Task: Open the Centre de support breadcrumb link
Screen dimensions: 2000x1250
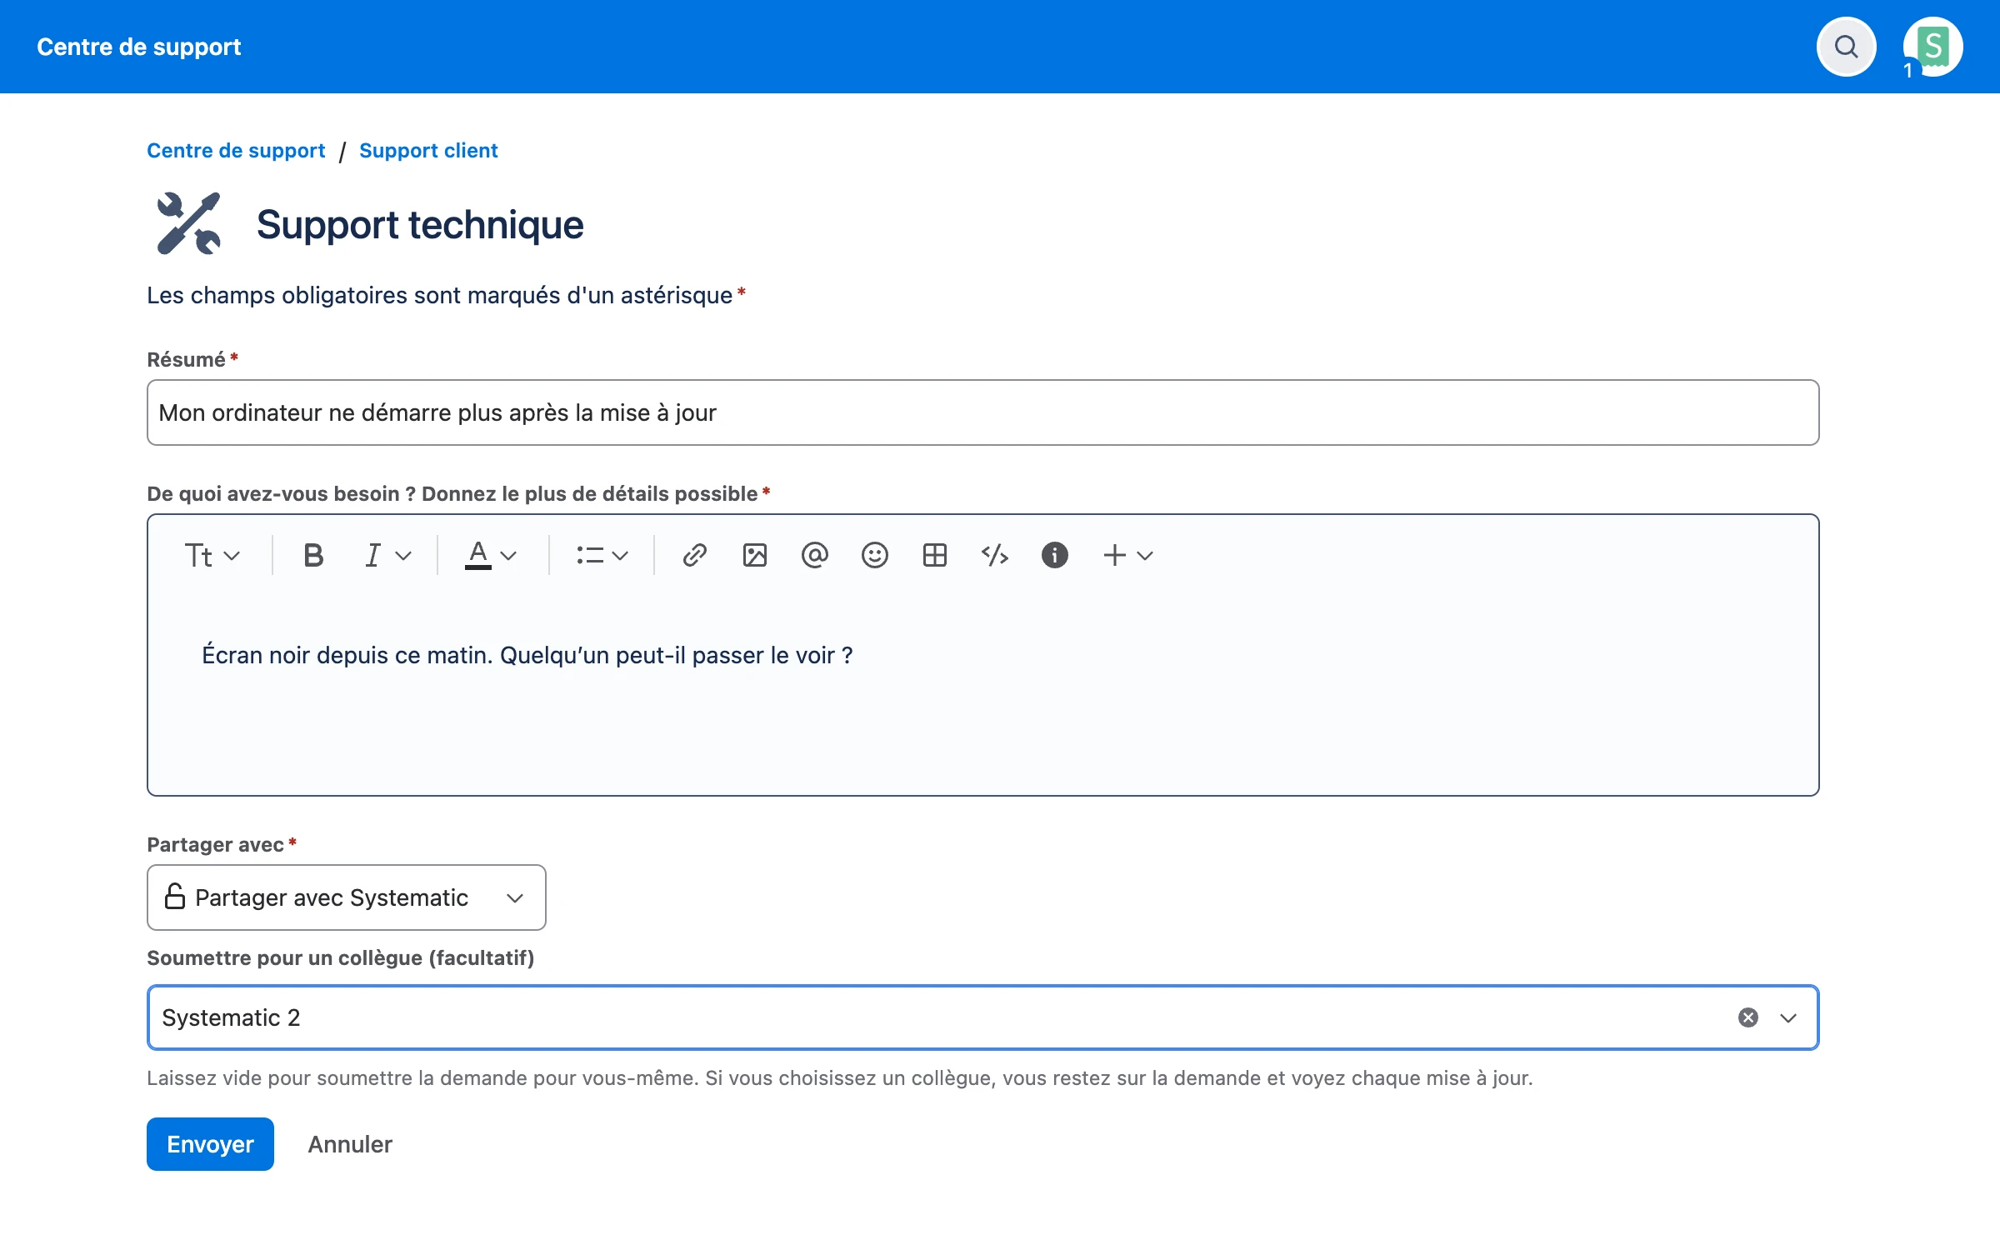Action: pos(236,151)
